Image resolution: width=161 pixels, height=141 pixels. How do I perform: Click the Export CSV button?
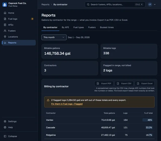[x=124, y=83]
